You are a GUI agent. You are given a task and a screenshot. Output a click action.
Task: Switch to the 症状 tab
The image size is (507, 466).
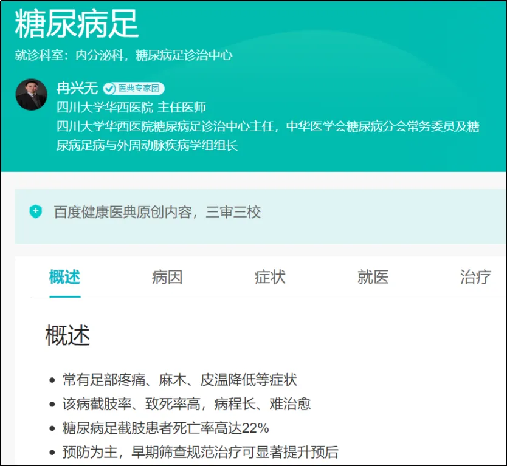click(x=270, y=277)
